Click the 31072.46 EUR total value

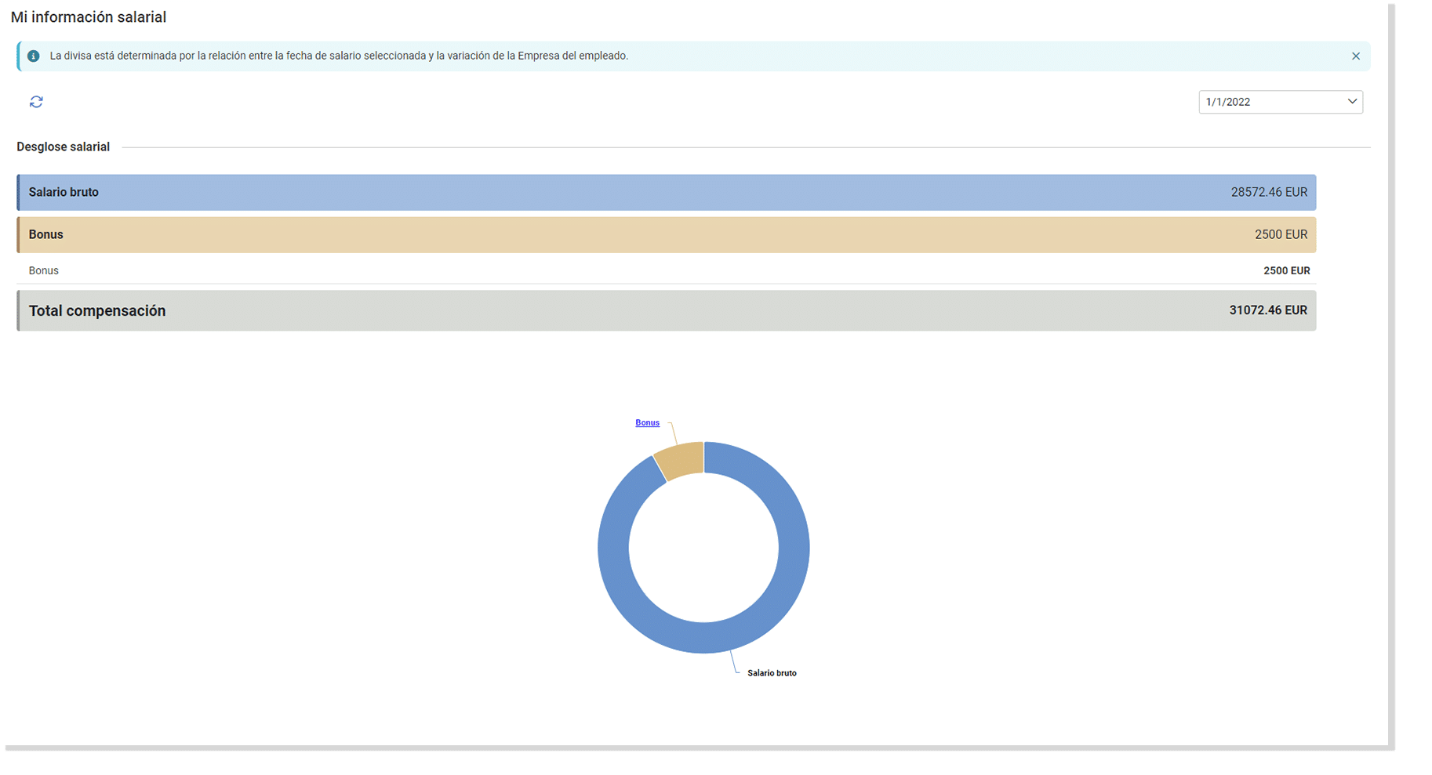[x=1268, y=310]
